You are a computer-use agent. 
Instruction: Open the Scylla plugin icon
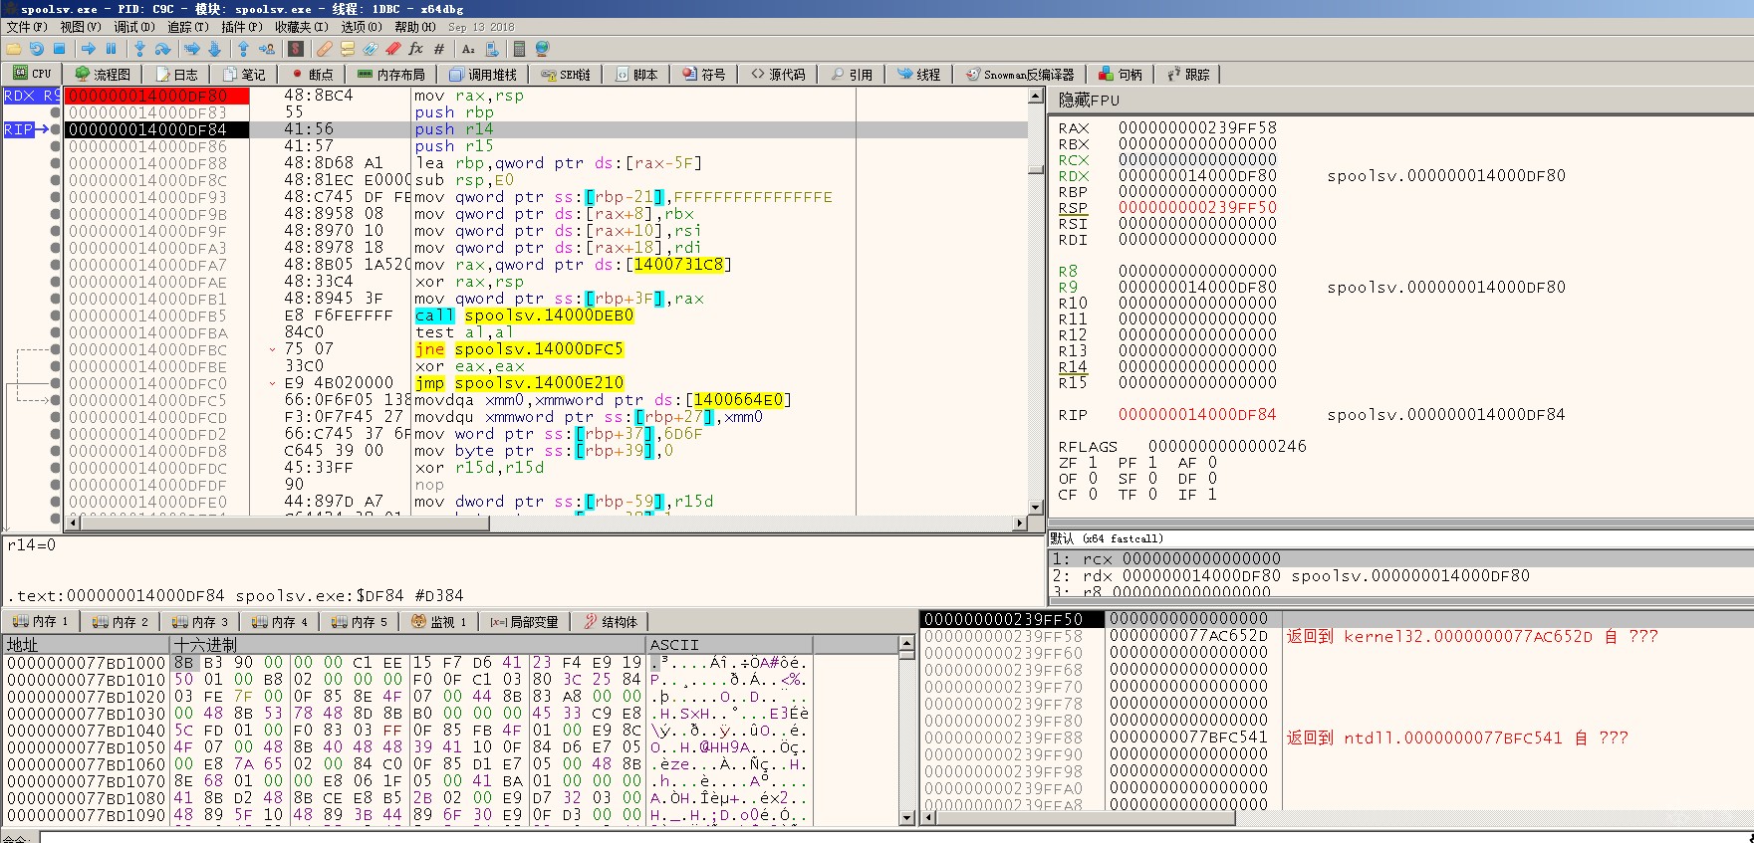point(296,49)
